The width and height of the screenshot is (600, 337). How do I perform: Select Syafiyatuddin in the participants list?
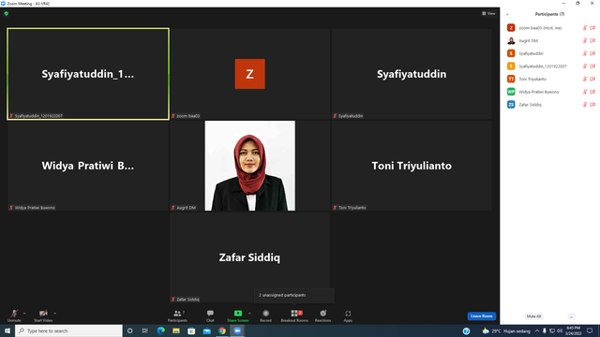coord(550,53)
